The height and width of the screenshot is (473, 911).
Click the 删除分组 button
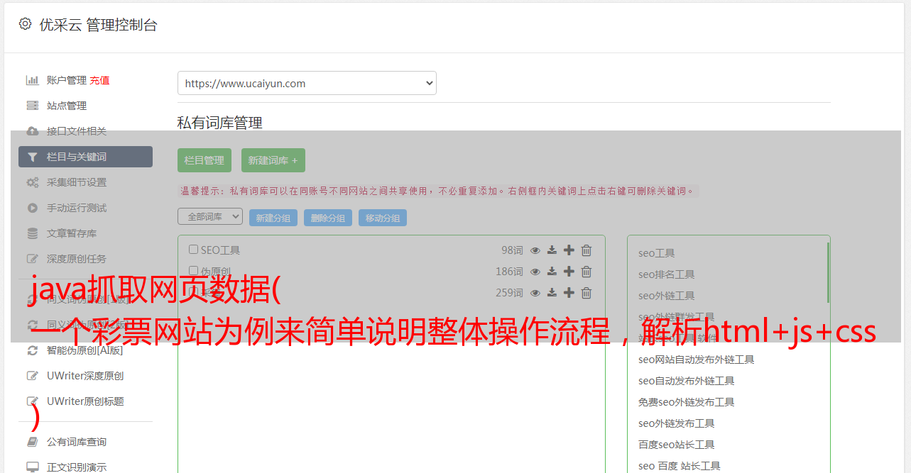(328, 218)
